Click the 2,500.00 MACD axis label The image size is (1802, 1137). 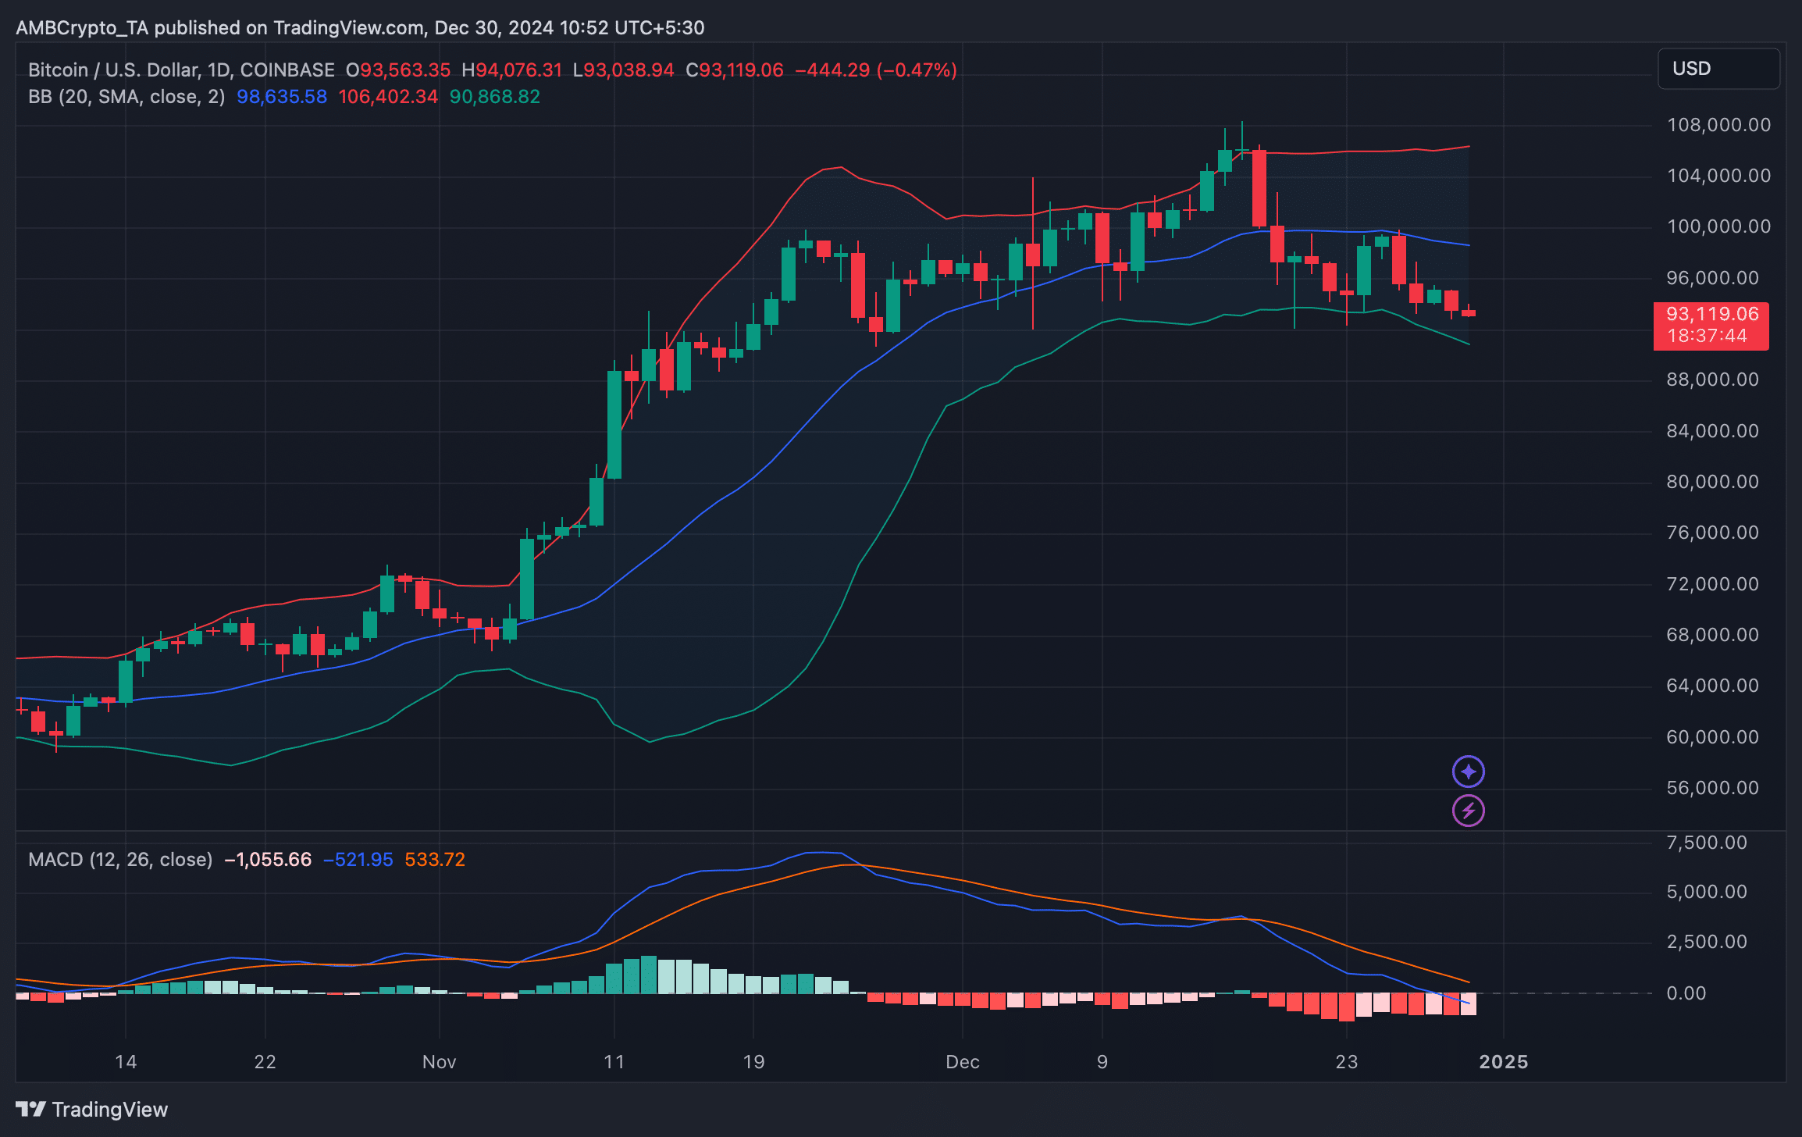point(1707,942)
